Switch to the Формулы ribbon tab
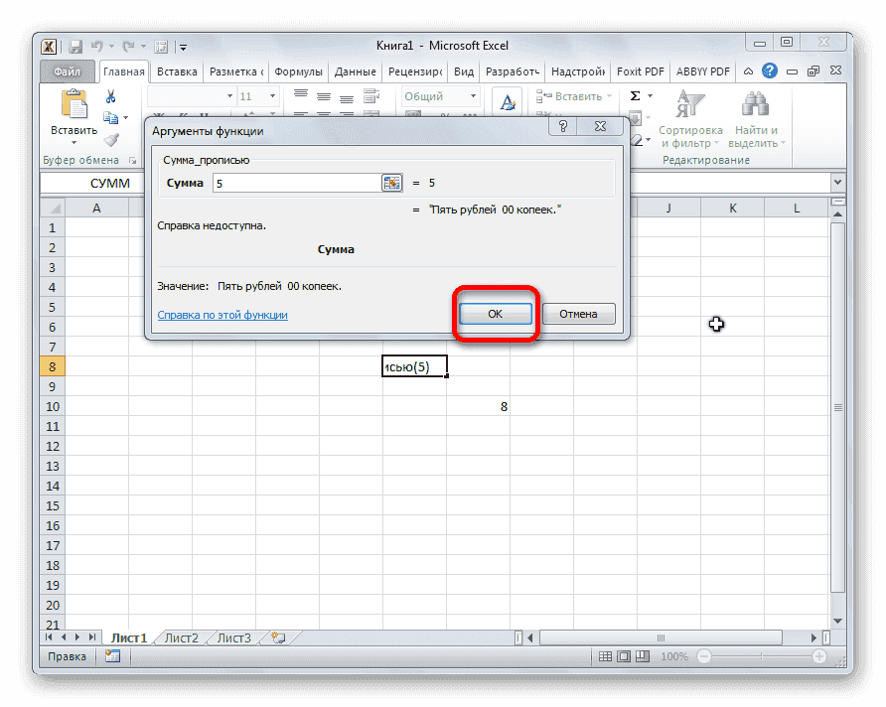This screenshot has width=886, height=707. click(299, 71)
